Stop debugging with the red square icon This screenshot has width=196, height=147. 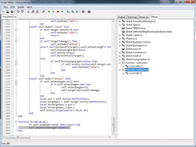click(x=58, y=12)
